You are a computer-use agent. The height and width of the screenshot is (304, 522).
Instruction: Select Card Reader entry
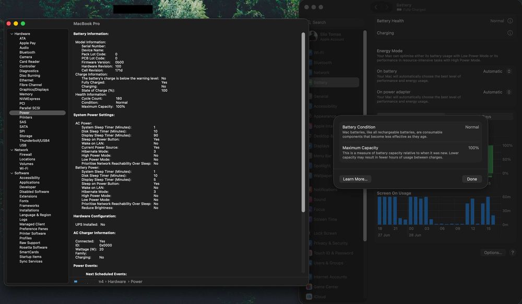29,62
